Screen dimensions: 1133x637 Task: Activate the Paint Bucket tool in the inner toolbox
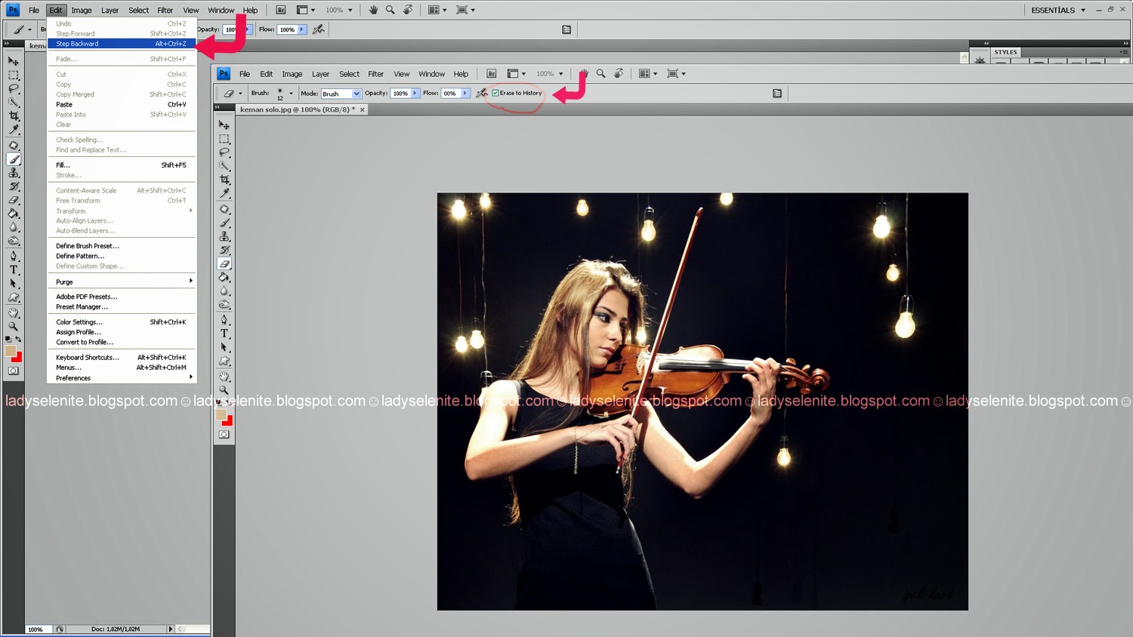224,278
